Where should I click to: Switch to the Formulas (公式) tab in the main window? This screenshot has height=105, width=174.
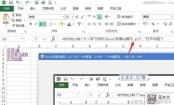pyautogui.click(x=63, y=8)
